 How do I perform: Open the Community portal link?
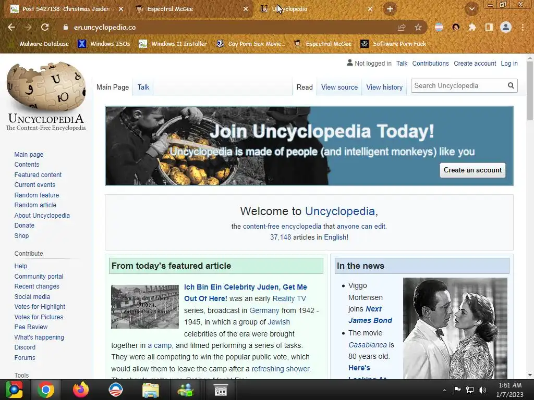[39, 277]
